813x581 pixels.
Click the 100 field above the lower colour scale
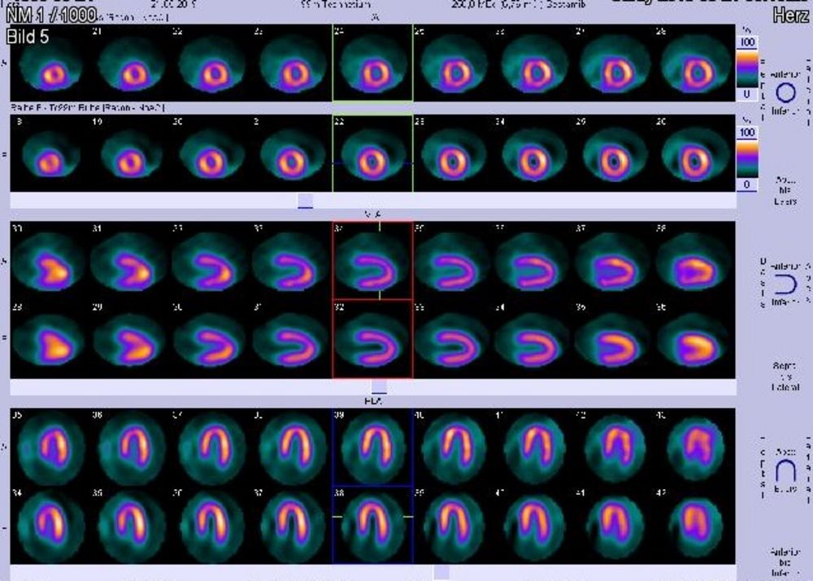click(747, 133)
